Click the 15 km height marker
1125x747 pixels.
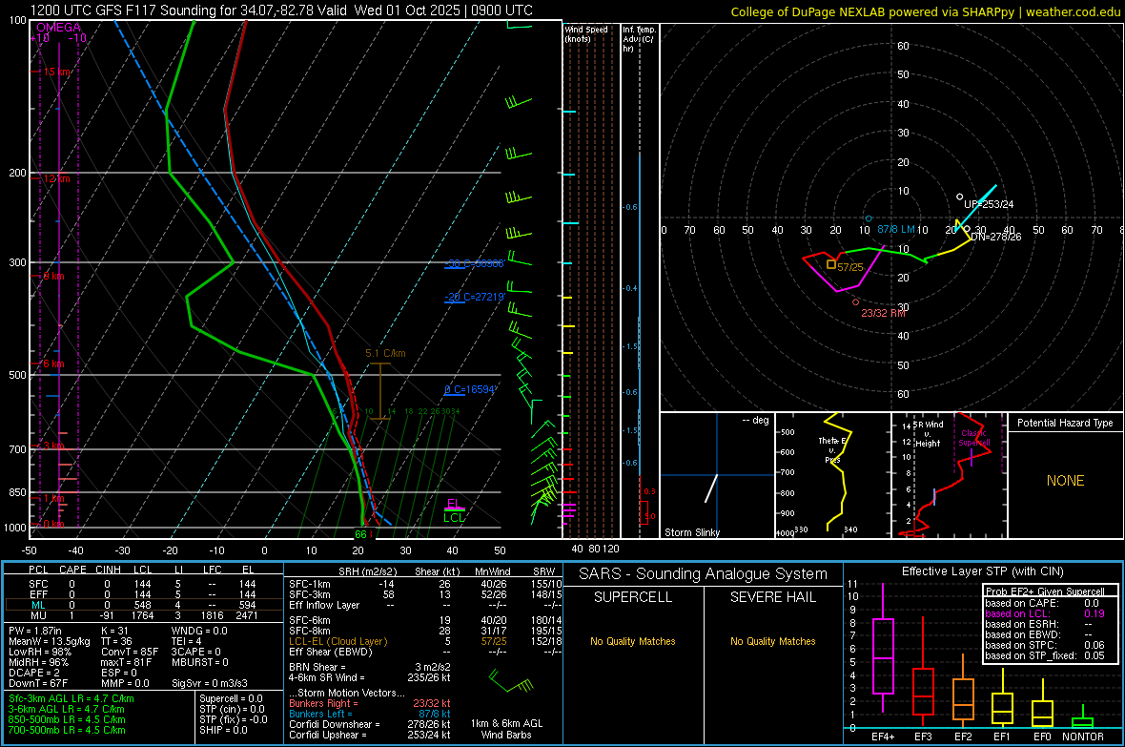point(56,72)
